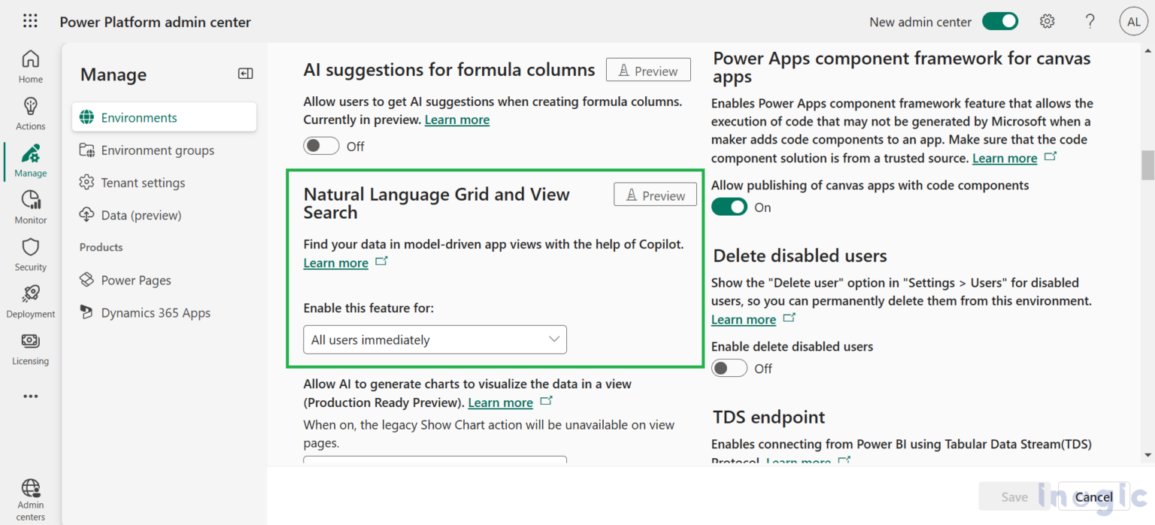Open Dynamics 365 Apps from the navigation

click(154, 312)
